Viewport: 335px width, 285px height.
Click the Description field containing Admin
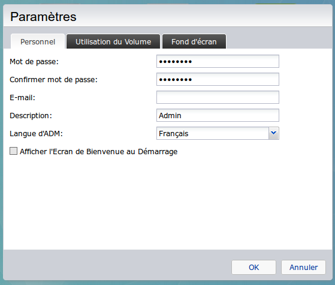pyautogui.click(x=218, y=115)
